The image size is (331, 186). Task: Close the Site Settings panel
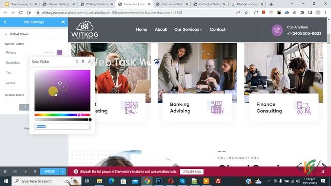pos(63,22)
